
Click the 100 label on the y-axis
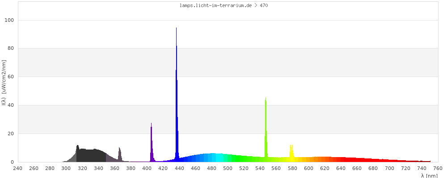[x=9, y=20]
